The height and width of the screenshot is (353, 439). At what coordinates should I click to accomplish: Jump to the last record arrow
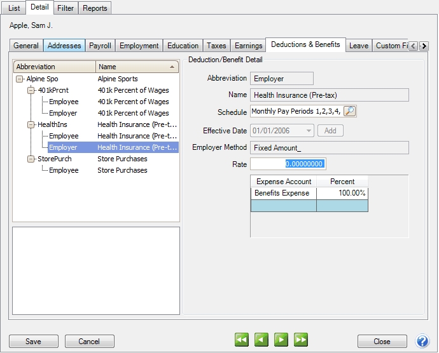[x=301, y=341]
